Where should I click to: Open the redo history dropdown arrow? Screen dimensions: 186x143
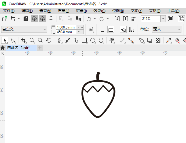tap(108, 19)
